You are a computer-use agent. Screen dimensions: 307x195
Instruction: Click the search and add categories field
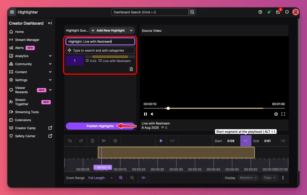(100, 50)
